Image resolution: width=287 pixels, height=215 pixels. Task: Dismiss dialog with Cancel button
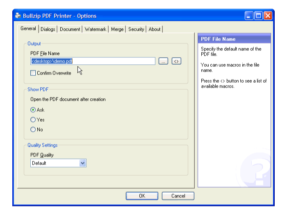[178, 196]
